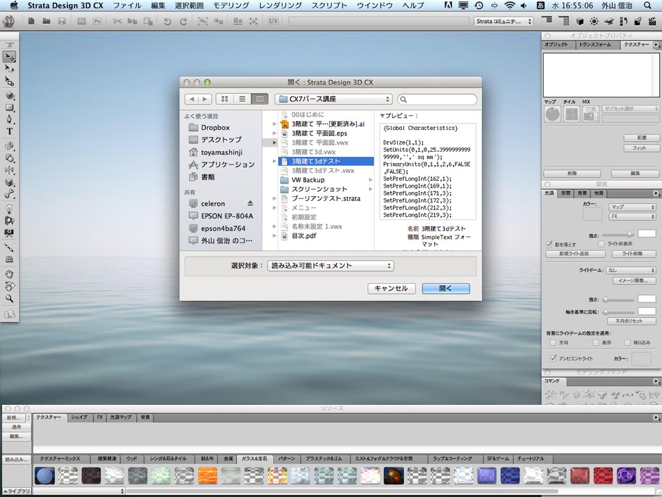The width and height of the screenshot is (662, 497).
Task: Click the Spotlight search icon in menu bar
Action: [x=647, y=5]
